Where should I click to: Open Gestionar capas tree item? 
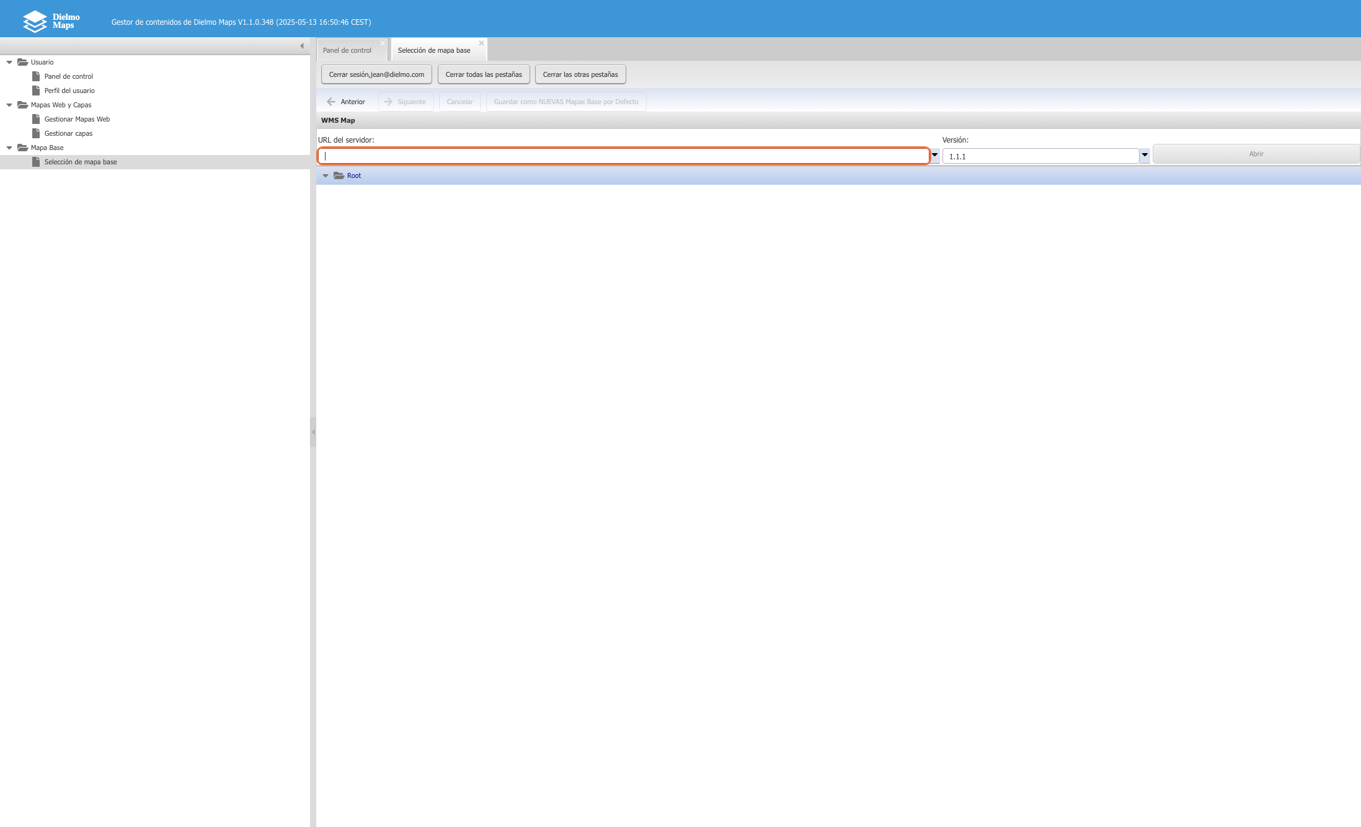68,133
